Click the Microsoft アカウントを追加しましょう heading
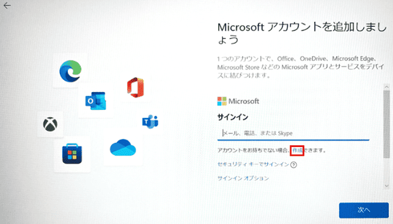Image resolution: width=393 pixels, height=224 pixels. [x=302, y=34]
